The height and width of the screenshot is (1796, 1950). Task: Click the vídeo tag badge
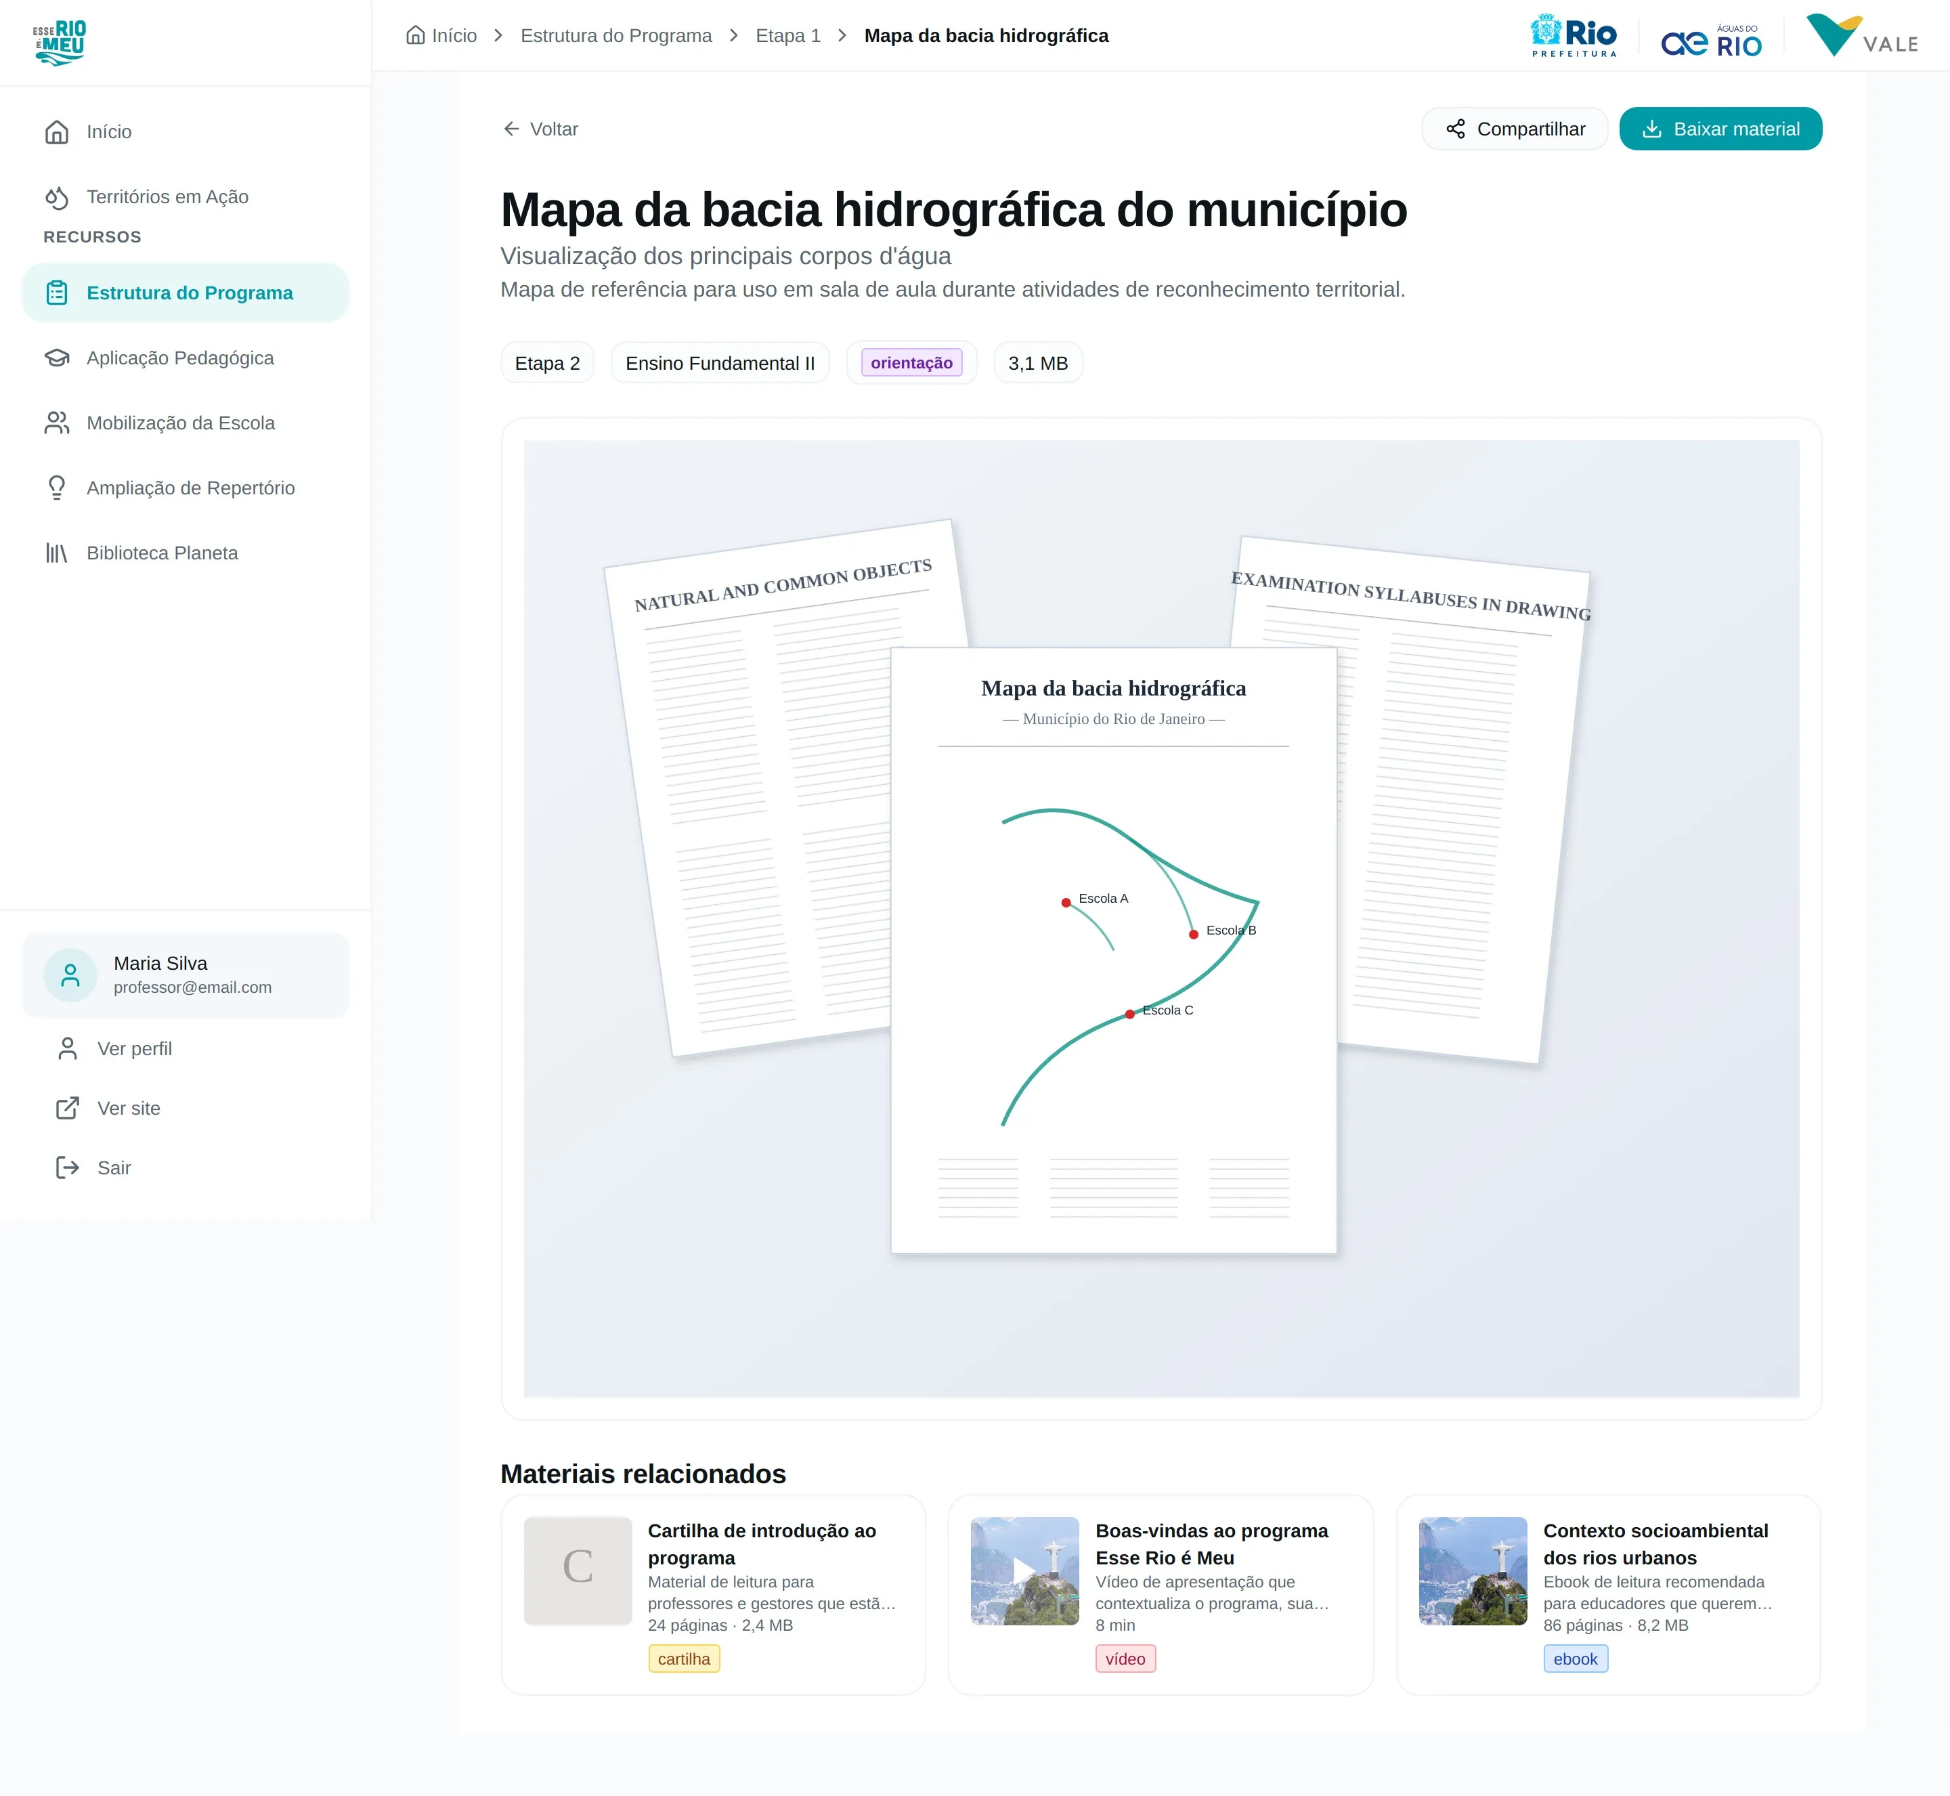[1125, 1659]
